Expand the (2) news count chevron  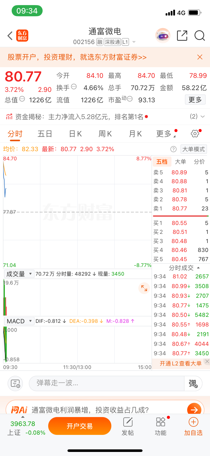pos(203,117)
